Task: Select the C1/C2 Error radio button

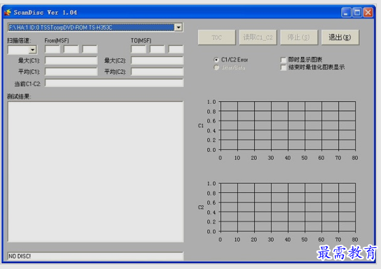Action: pyautogui.click(x=216, y=60)
